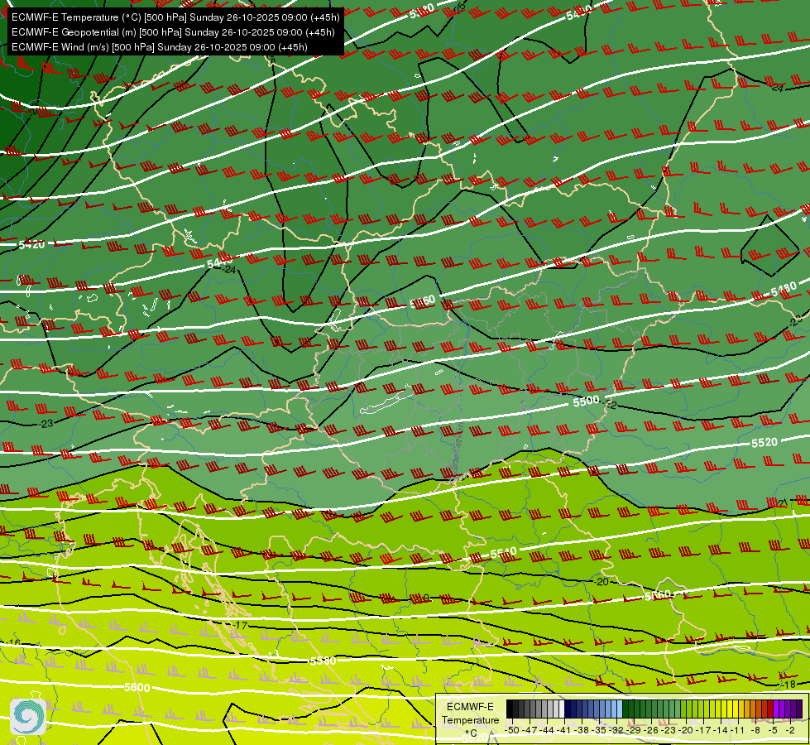Image resolution: width=810 pixels, height=745 pixels.
Task: Click the black swatch above legend -50
Action: pos(510,709)
